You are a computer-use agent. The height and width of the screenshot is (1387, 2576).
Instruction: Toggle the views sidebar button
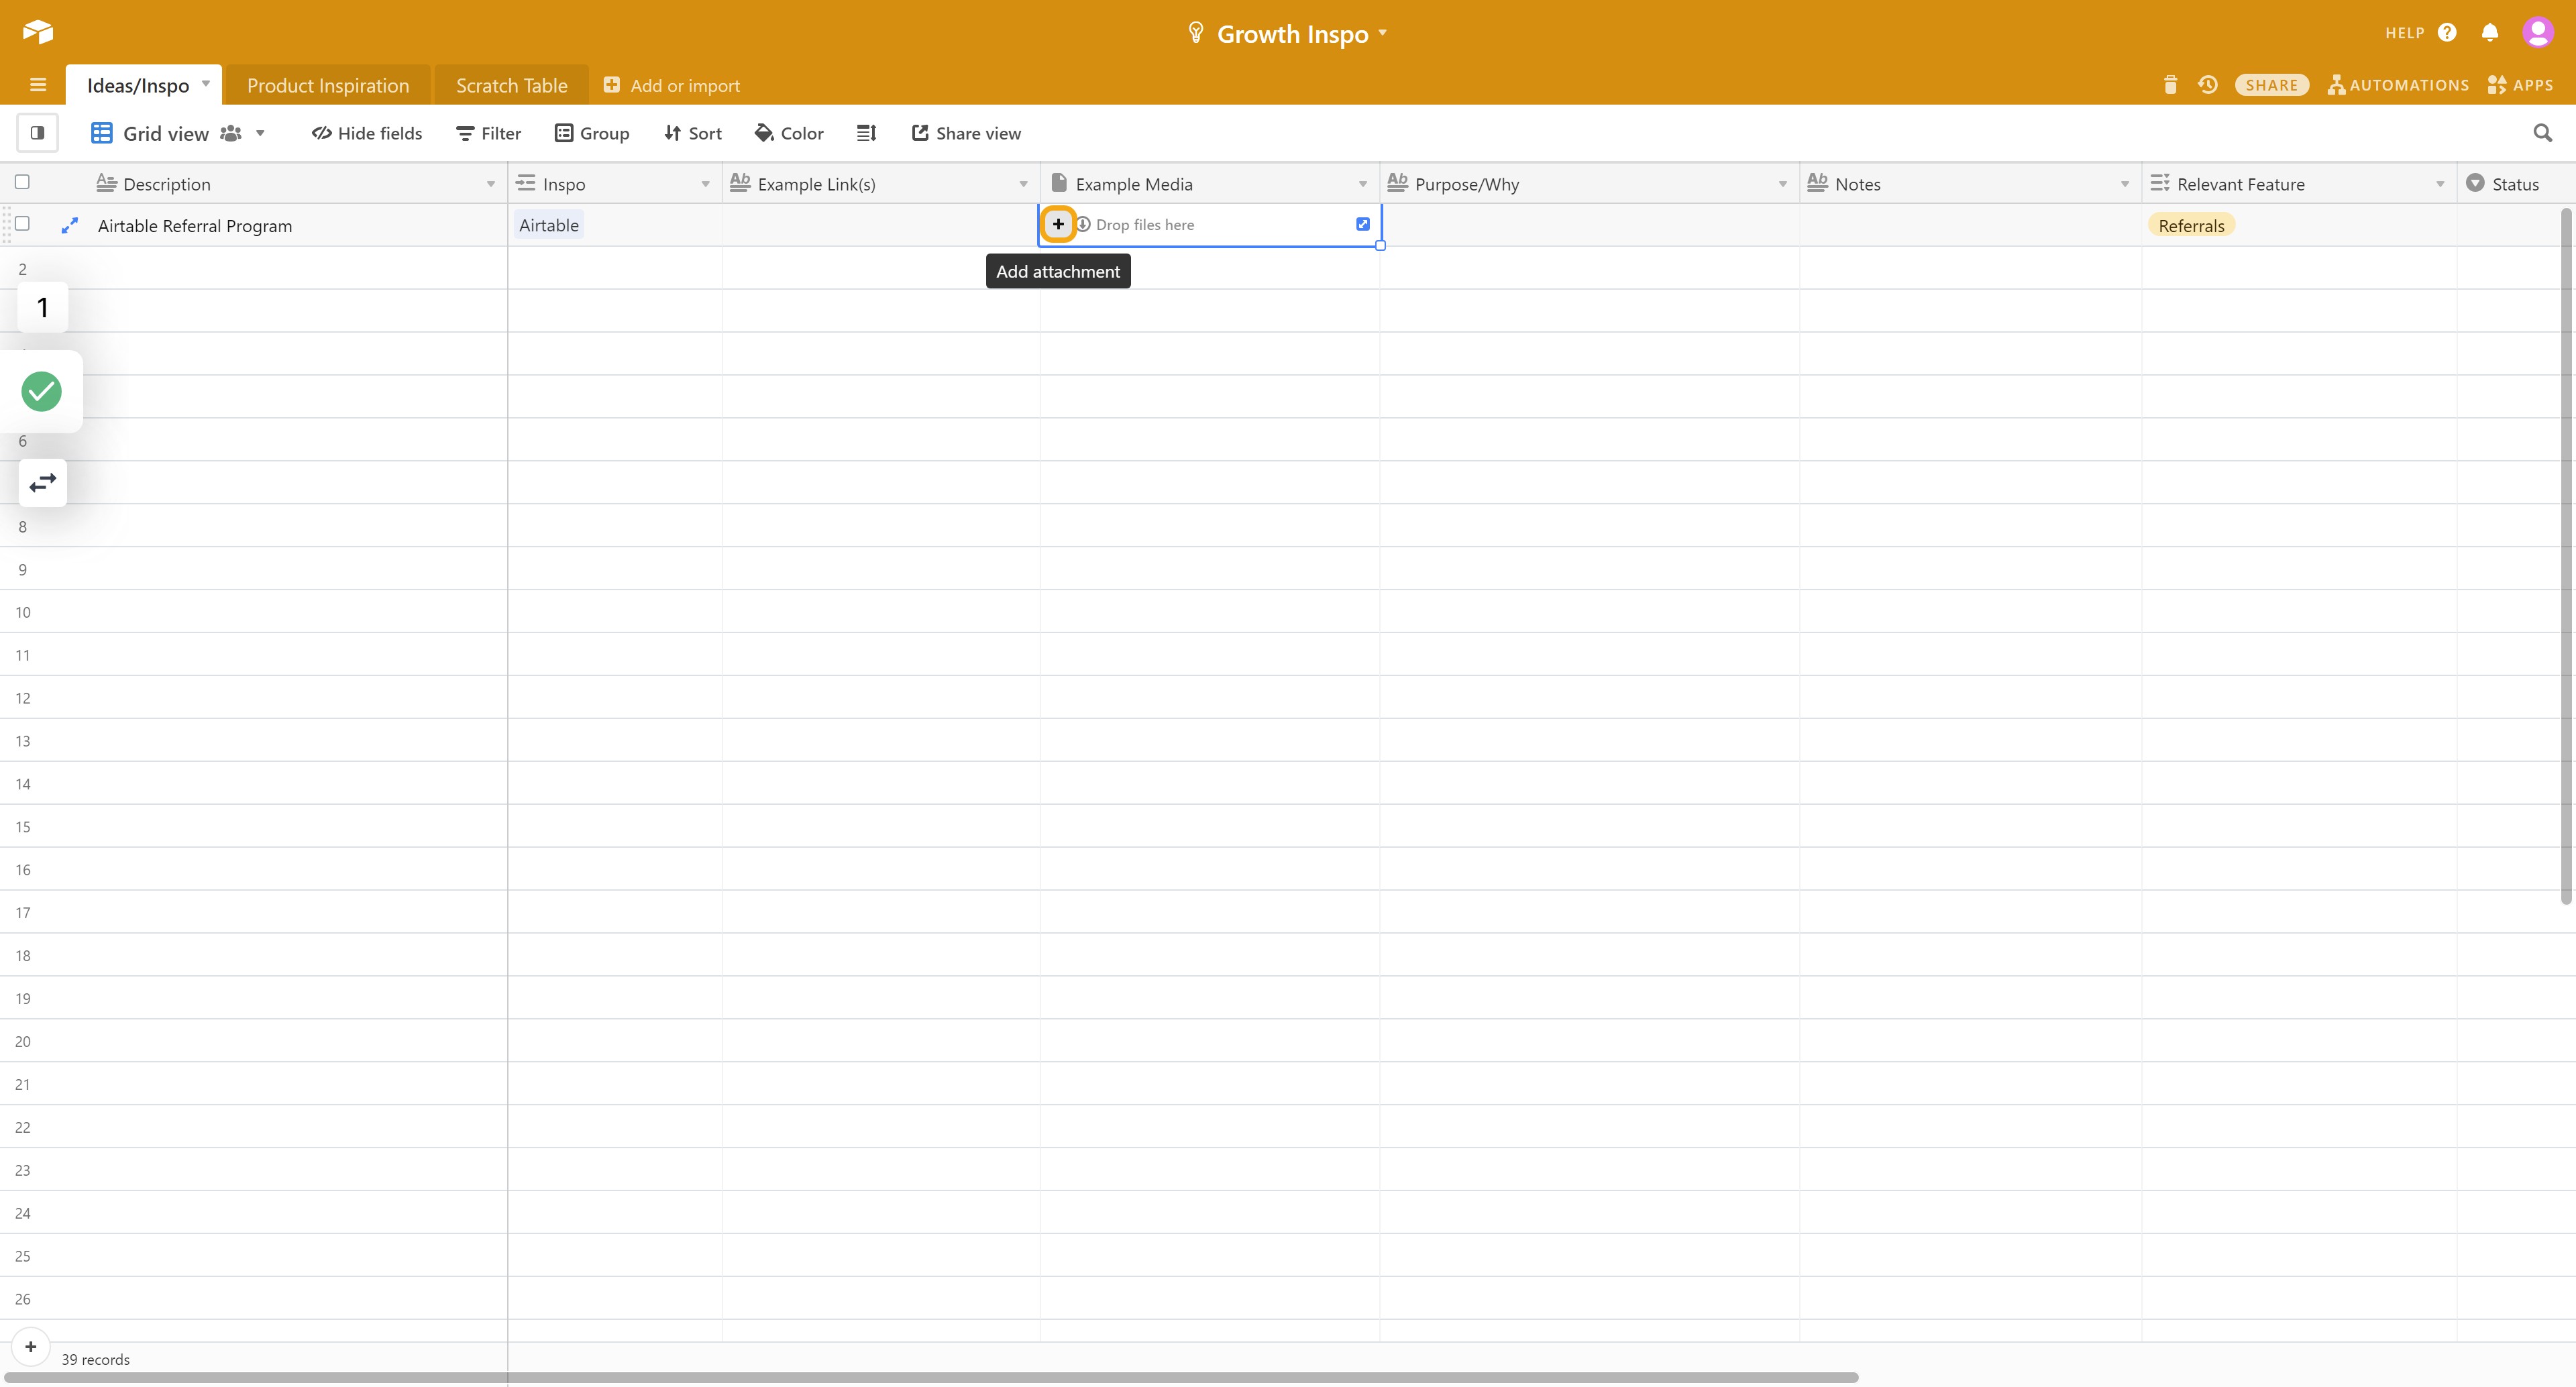[x=37, y=133]
